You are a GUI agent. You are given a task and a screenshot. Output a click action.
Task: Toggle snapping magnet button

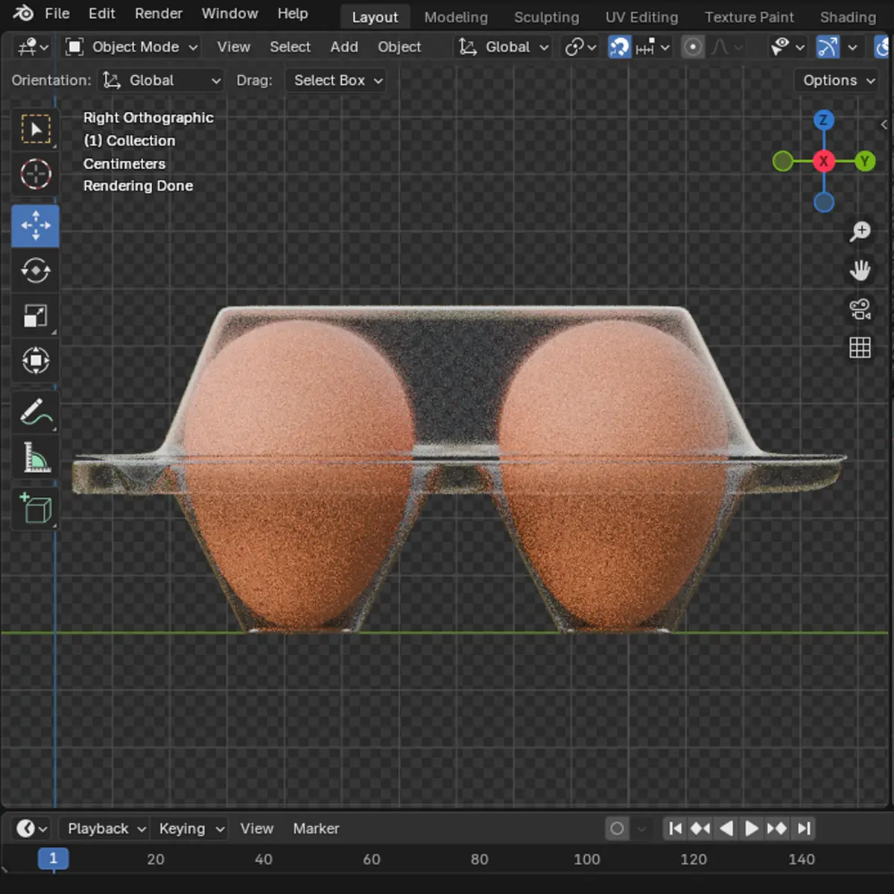(619, 47)
